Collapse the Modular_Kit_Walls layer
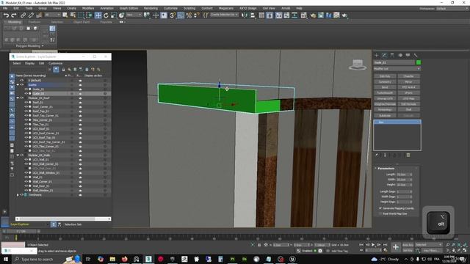470x264 pixels. coord(18,155)
